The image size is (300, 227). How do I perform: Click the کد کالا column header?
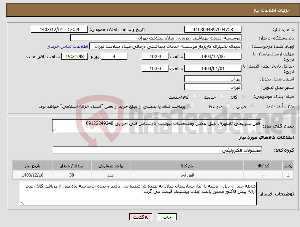[263, 166]
